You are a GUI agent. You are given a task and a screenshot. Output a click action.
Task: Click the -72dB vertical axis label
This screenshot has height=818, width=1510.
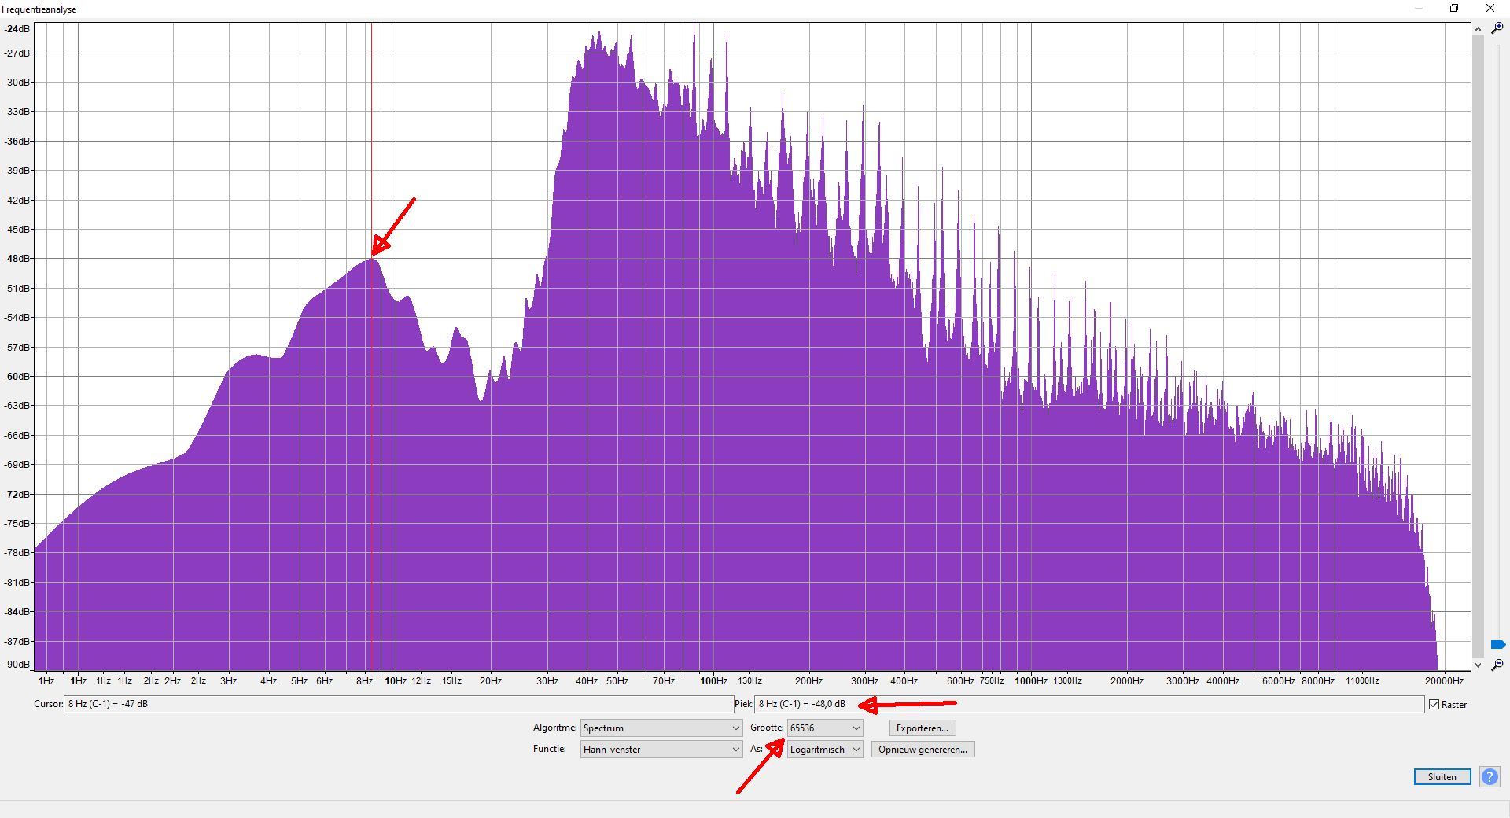(x=17, y=494)
